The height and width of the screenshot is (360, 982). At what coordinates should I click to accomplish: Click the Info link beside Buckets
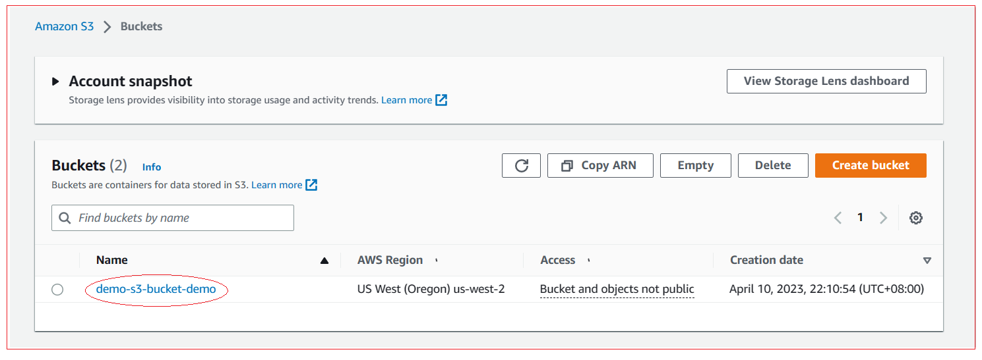(x=152, y=167)
